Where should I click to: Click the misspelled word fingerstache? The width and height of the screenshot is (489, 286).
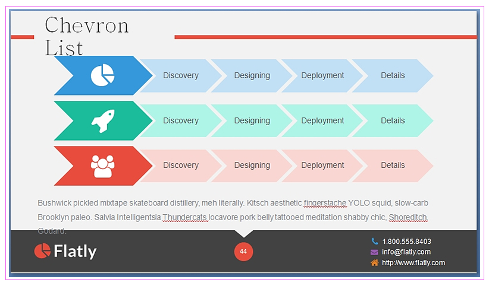325,203
